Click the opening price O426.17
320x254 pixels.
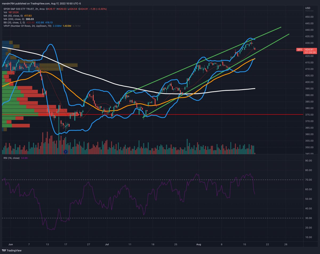[51, 9]
